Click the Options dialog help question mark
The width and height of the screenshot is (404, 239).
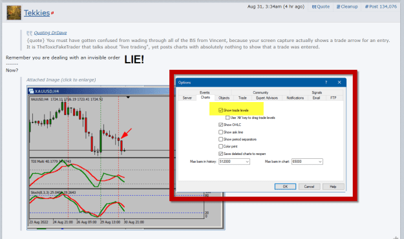pyautogui.click(x=326, y=83)
